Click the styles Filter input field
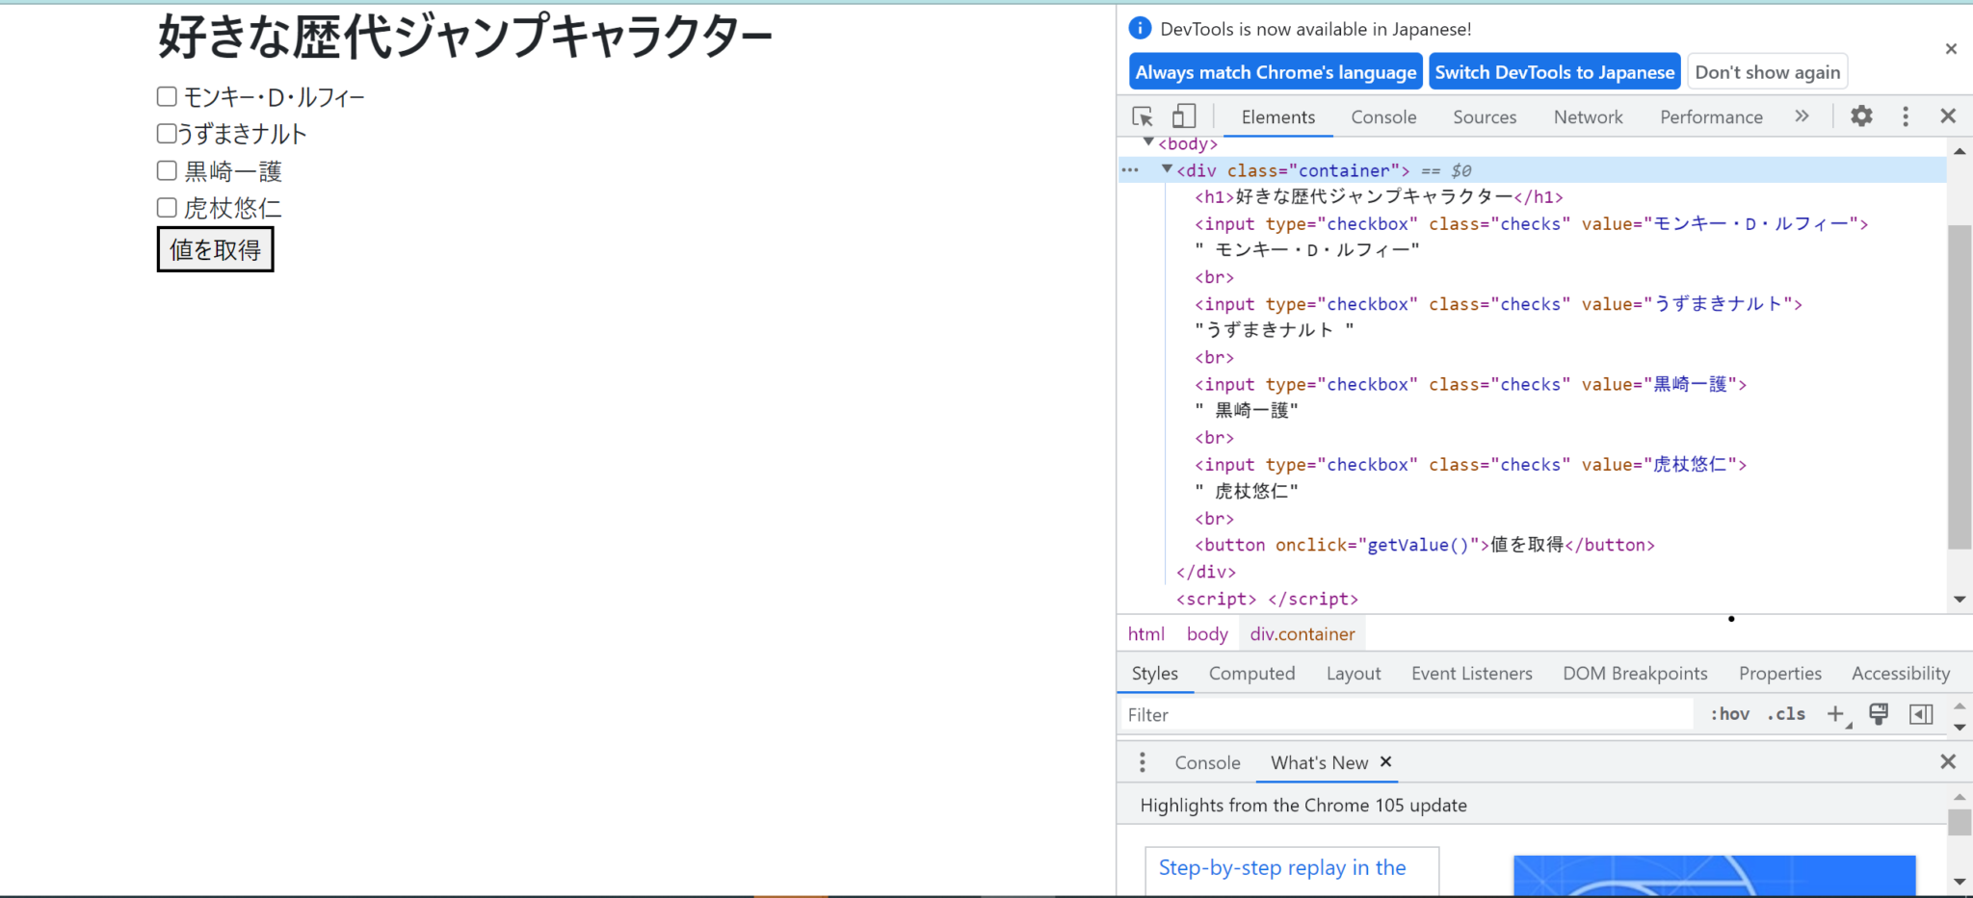 click(x=1349, y=713)
